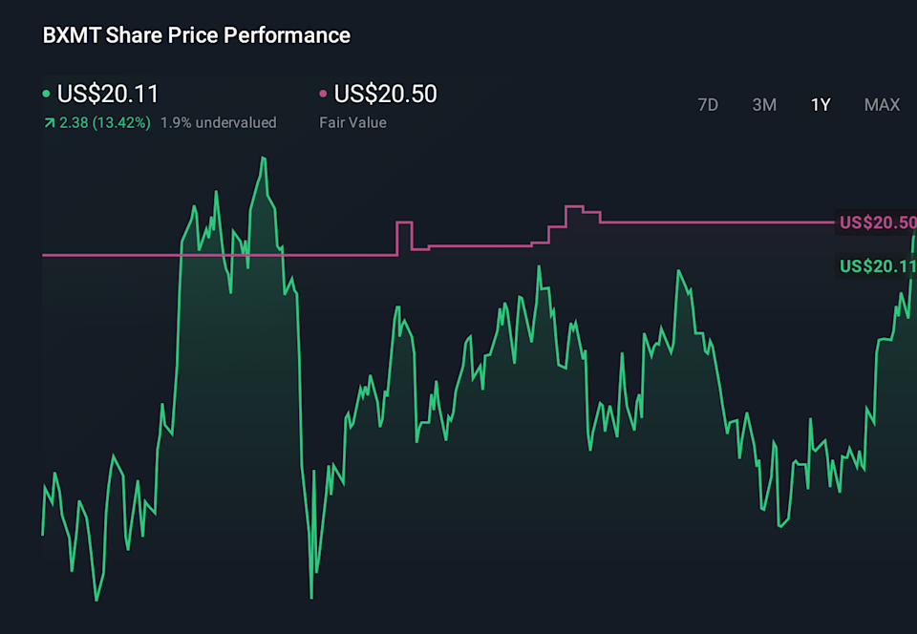Open the Fair Value label text
This screenshot has height=634, width=917.
352,122
